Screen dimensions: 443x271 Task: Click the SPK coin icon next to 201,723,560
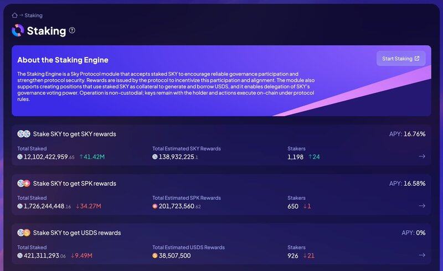pyautogui.click(x=155, y=206)
